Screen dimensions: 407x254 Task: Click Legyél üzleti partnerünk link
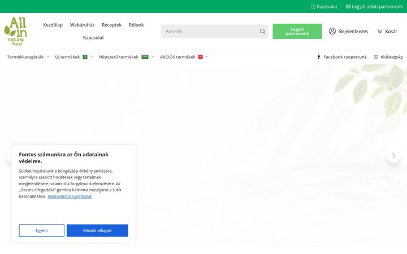click(377, 7)
